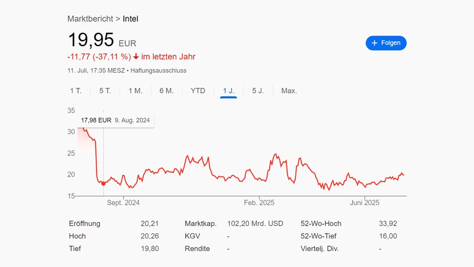Click the Juni 2025 axis label
This screenshot has height=267, width=474.
click(364, 203)
